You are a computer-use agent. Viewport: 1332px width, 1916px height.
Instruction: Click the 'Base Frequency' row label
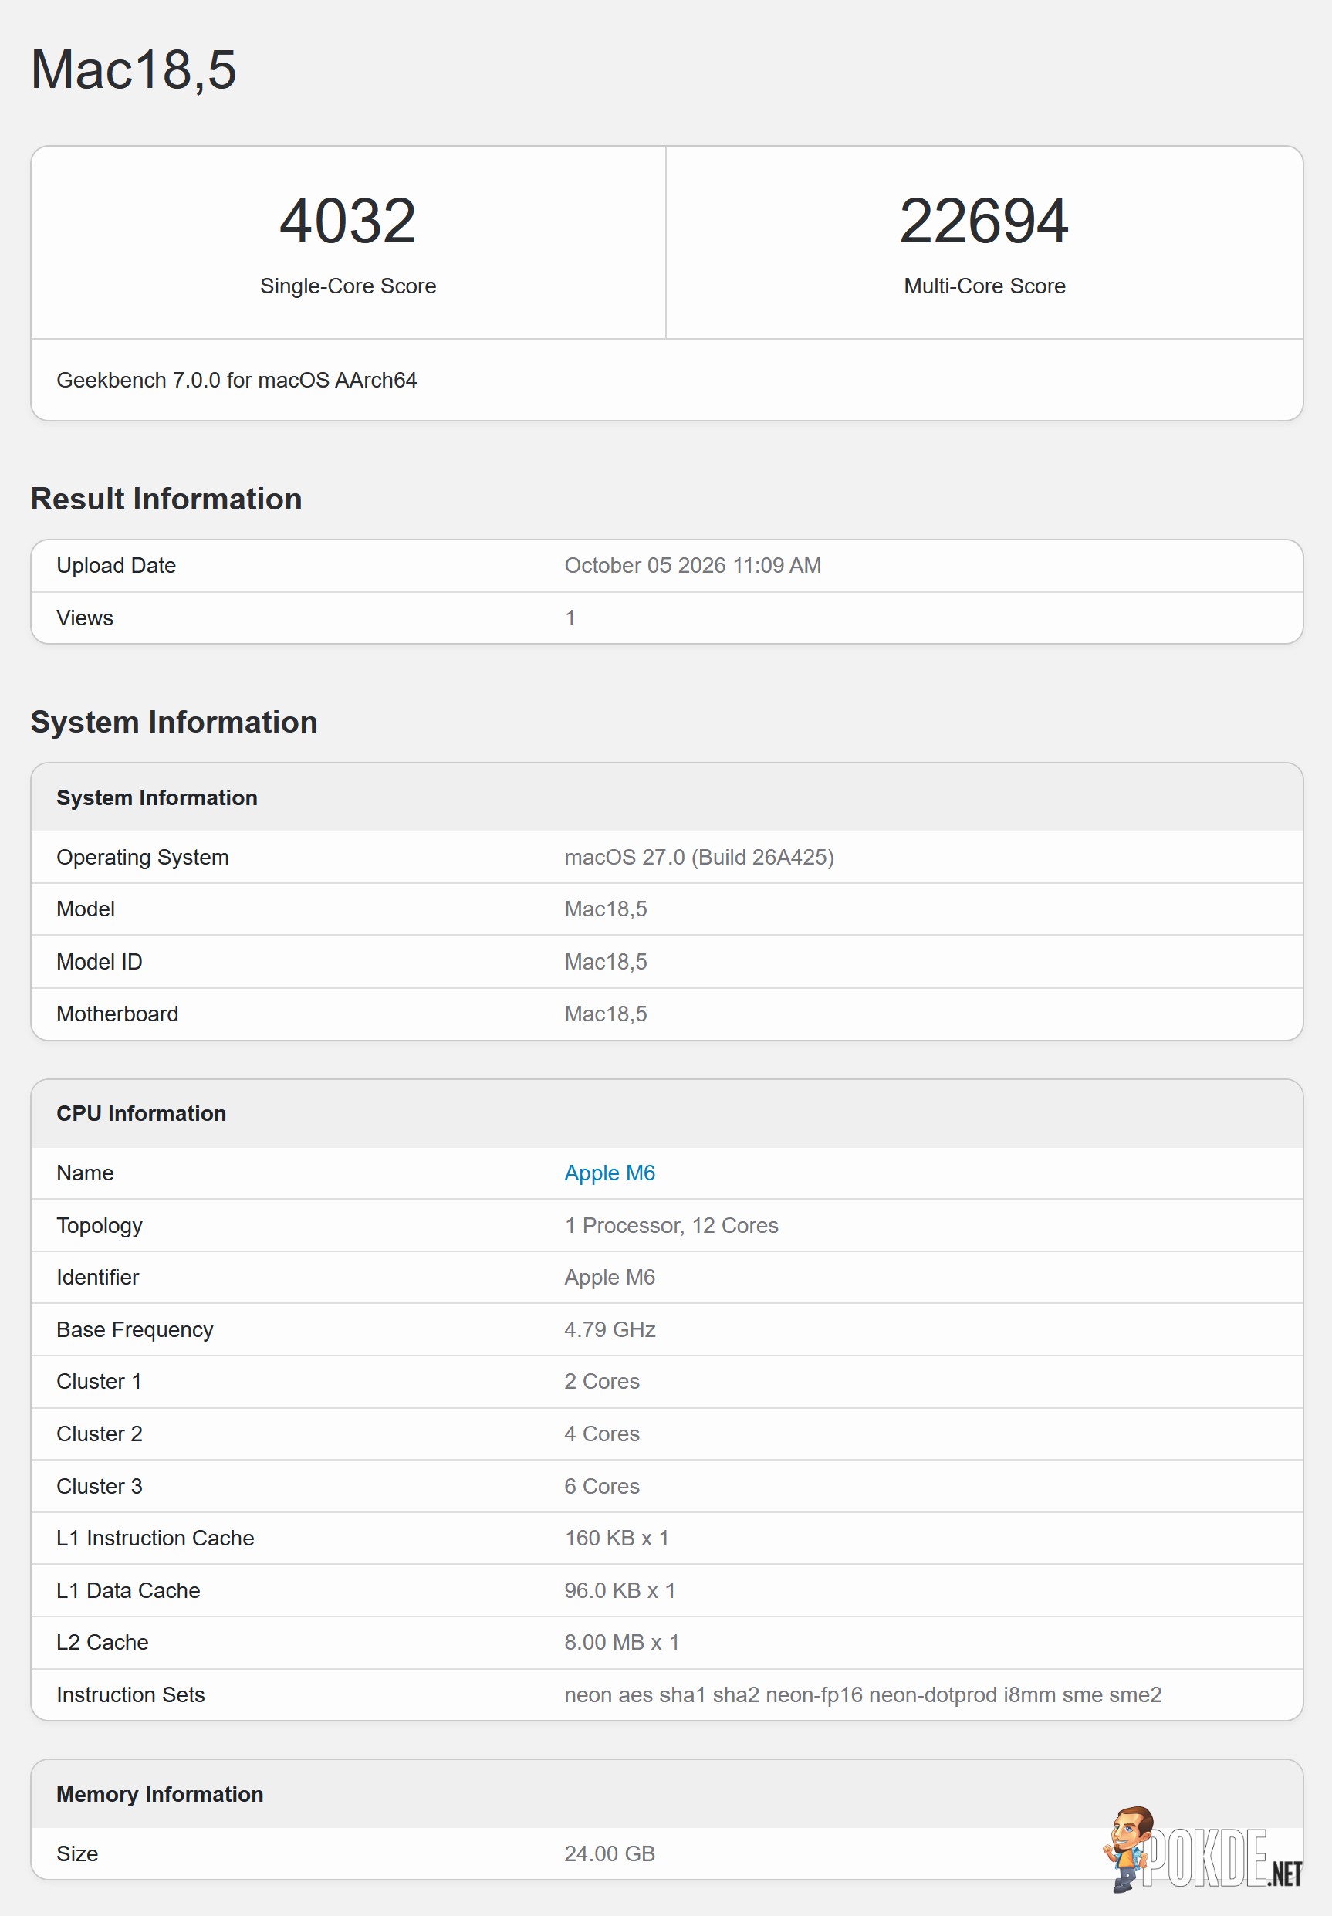(x=135, y=1329)
